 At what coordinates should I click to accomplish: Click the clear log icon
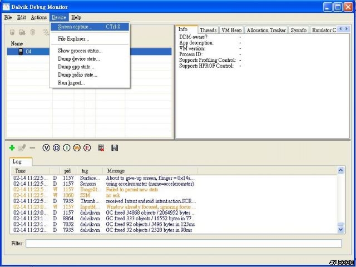[x=101, y=148]
